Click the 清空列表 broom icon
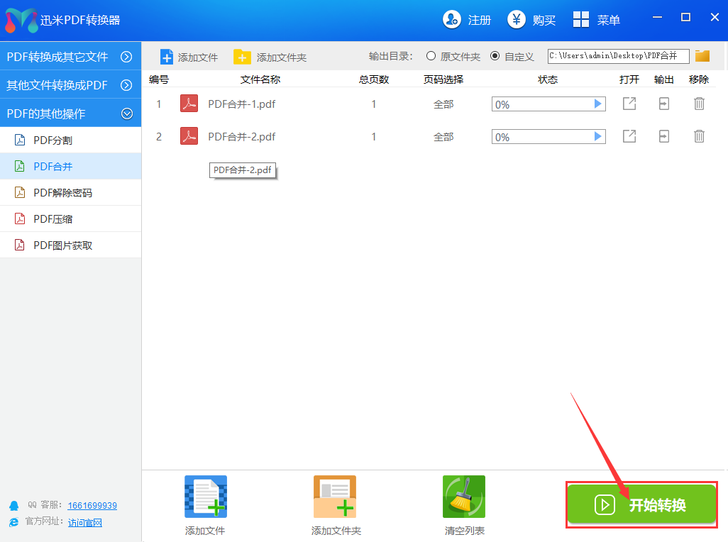This screenshot has height=542, width=728. click(464, 497)
